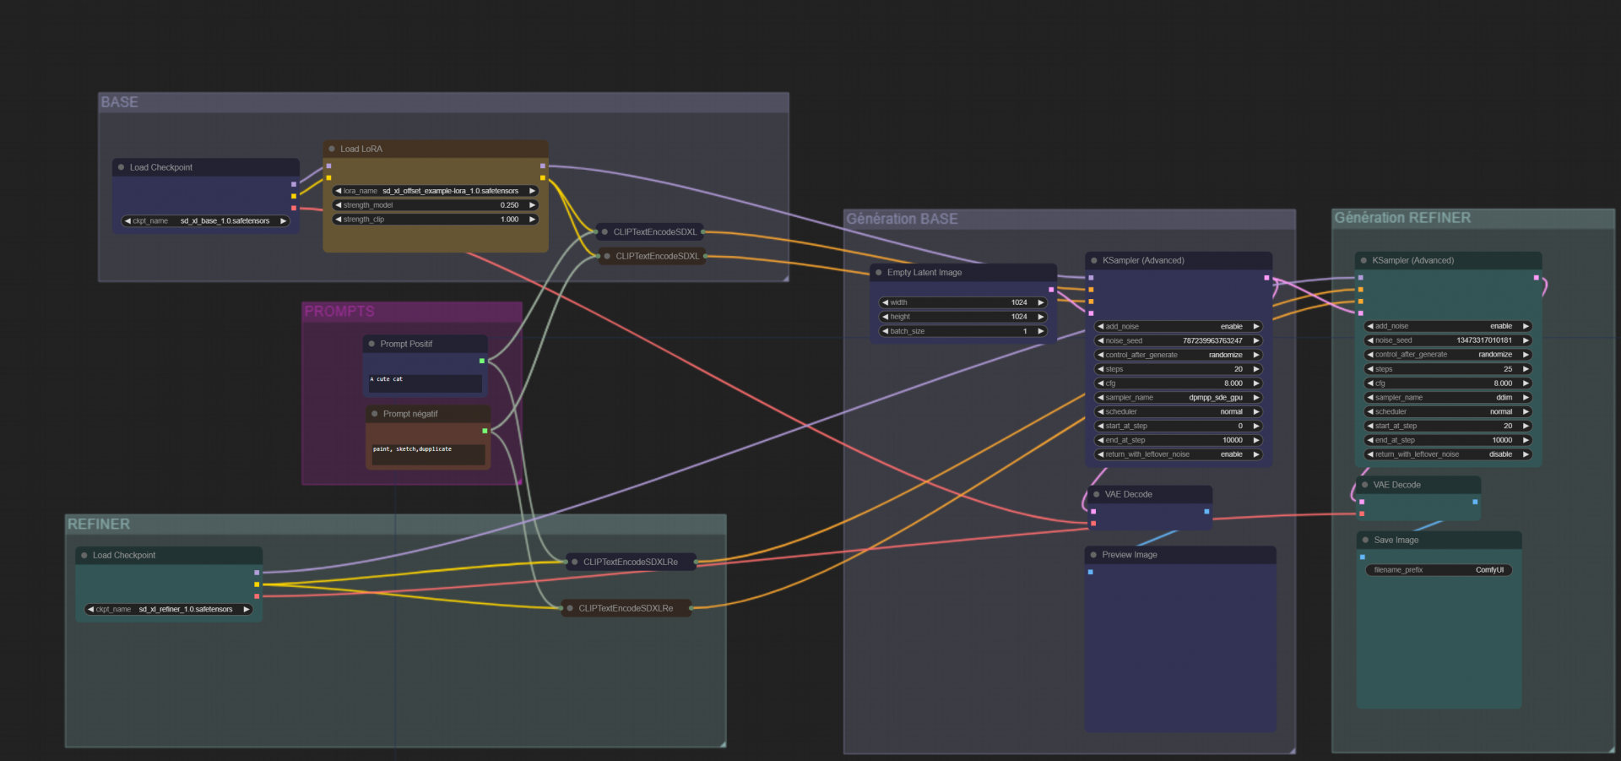This screenshot has height=761, width=1621.
Task: Increase steps with right arrow in base KSampler
Action: [x=1256, y=369]
